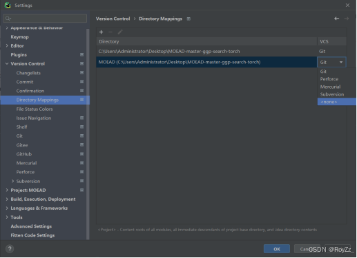Click the project-level icon on Changelists row
Screen dimensions: 357x258
click(81, 73)
